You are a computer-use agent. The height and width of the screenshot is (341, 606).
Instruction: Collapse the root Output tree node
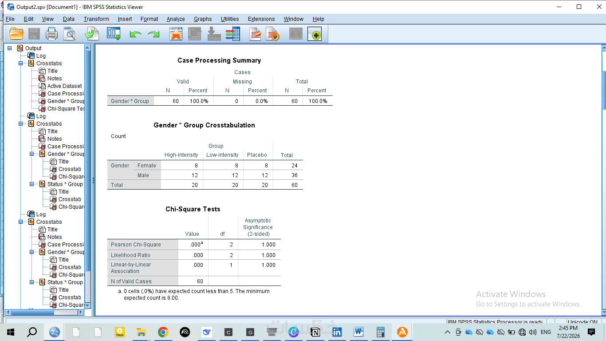tap(9, 48)
